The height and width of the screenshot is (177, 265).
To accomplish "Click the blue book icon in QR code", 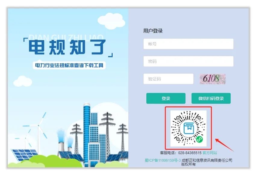I will point(189,128).
